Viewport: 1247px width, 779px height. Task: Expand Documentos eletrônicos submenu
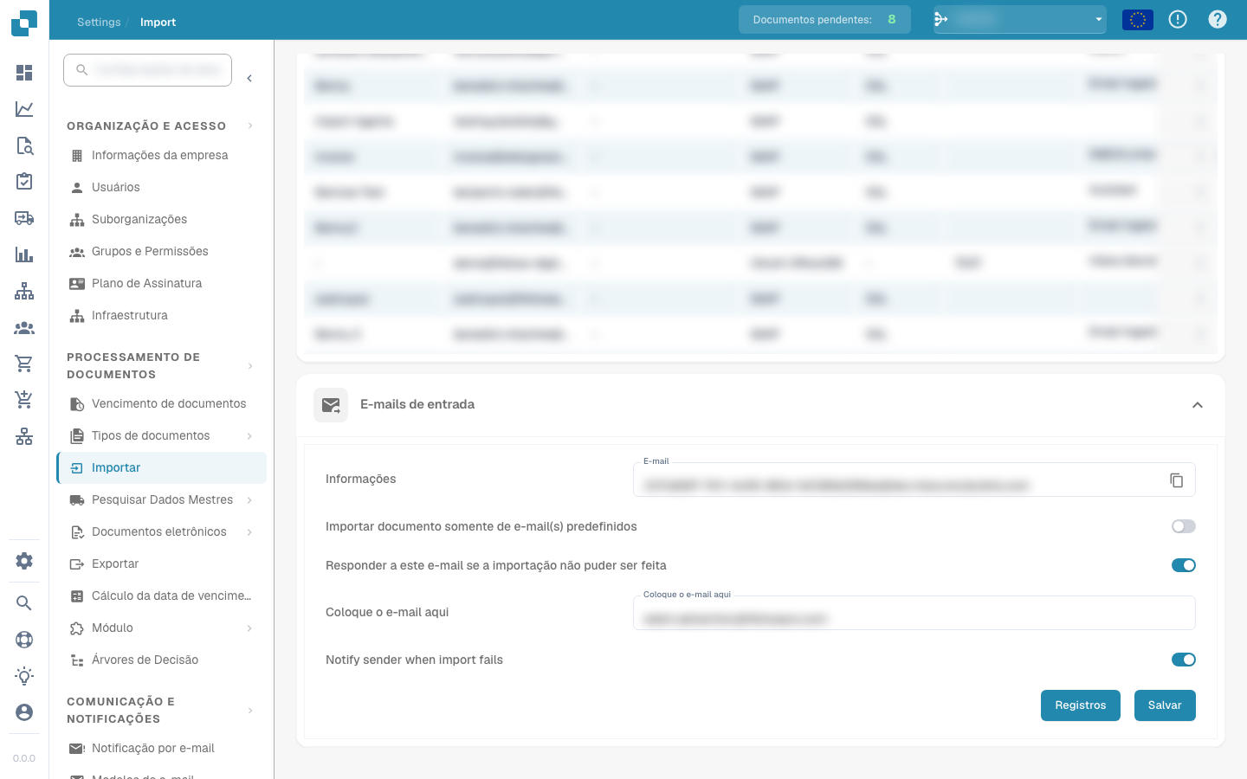pyautogui.click(x=249, y=532)
